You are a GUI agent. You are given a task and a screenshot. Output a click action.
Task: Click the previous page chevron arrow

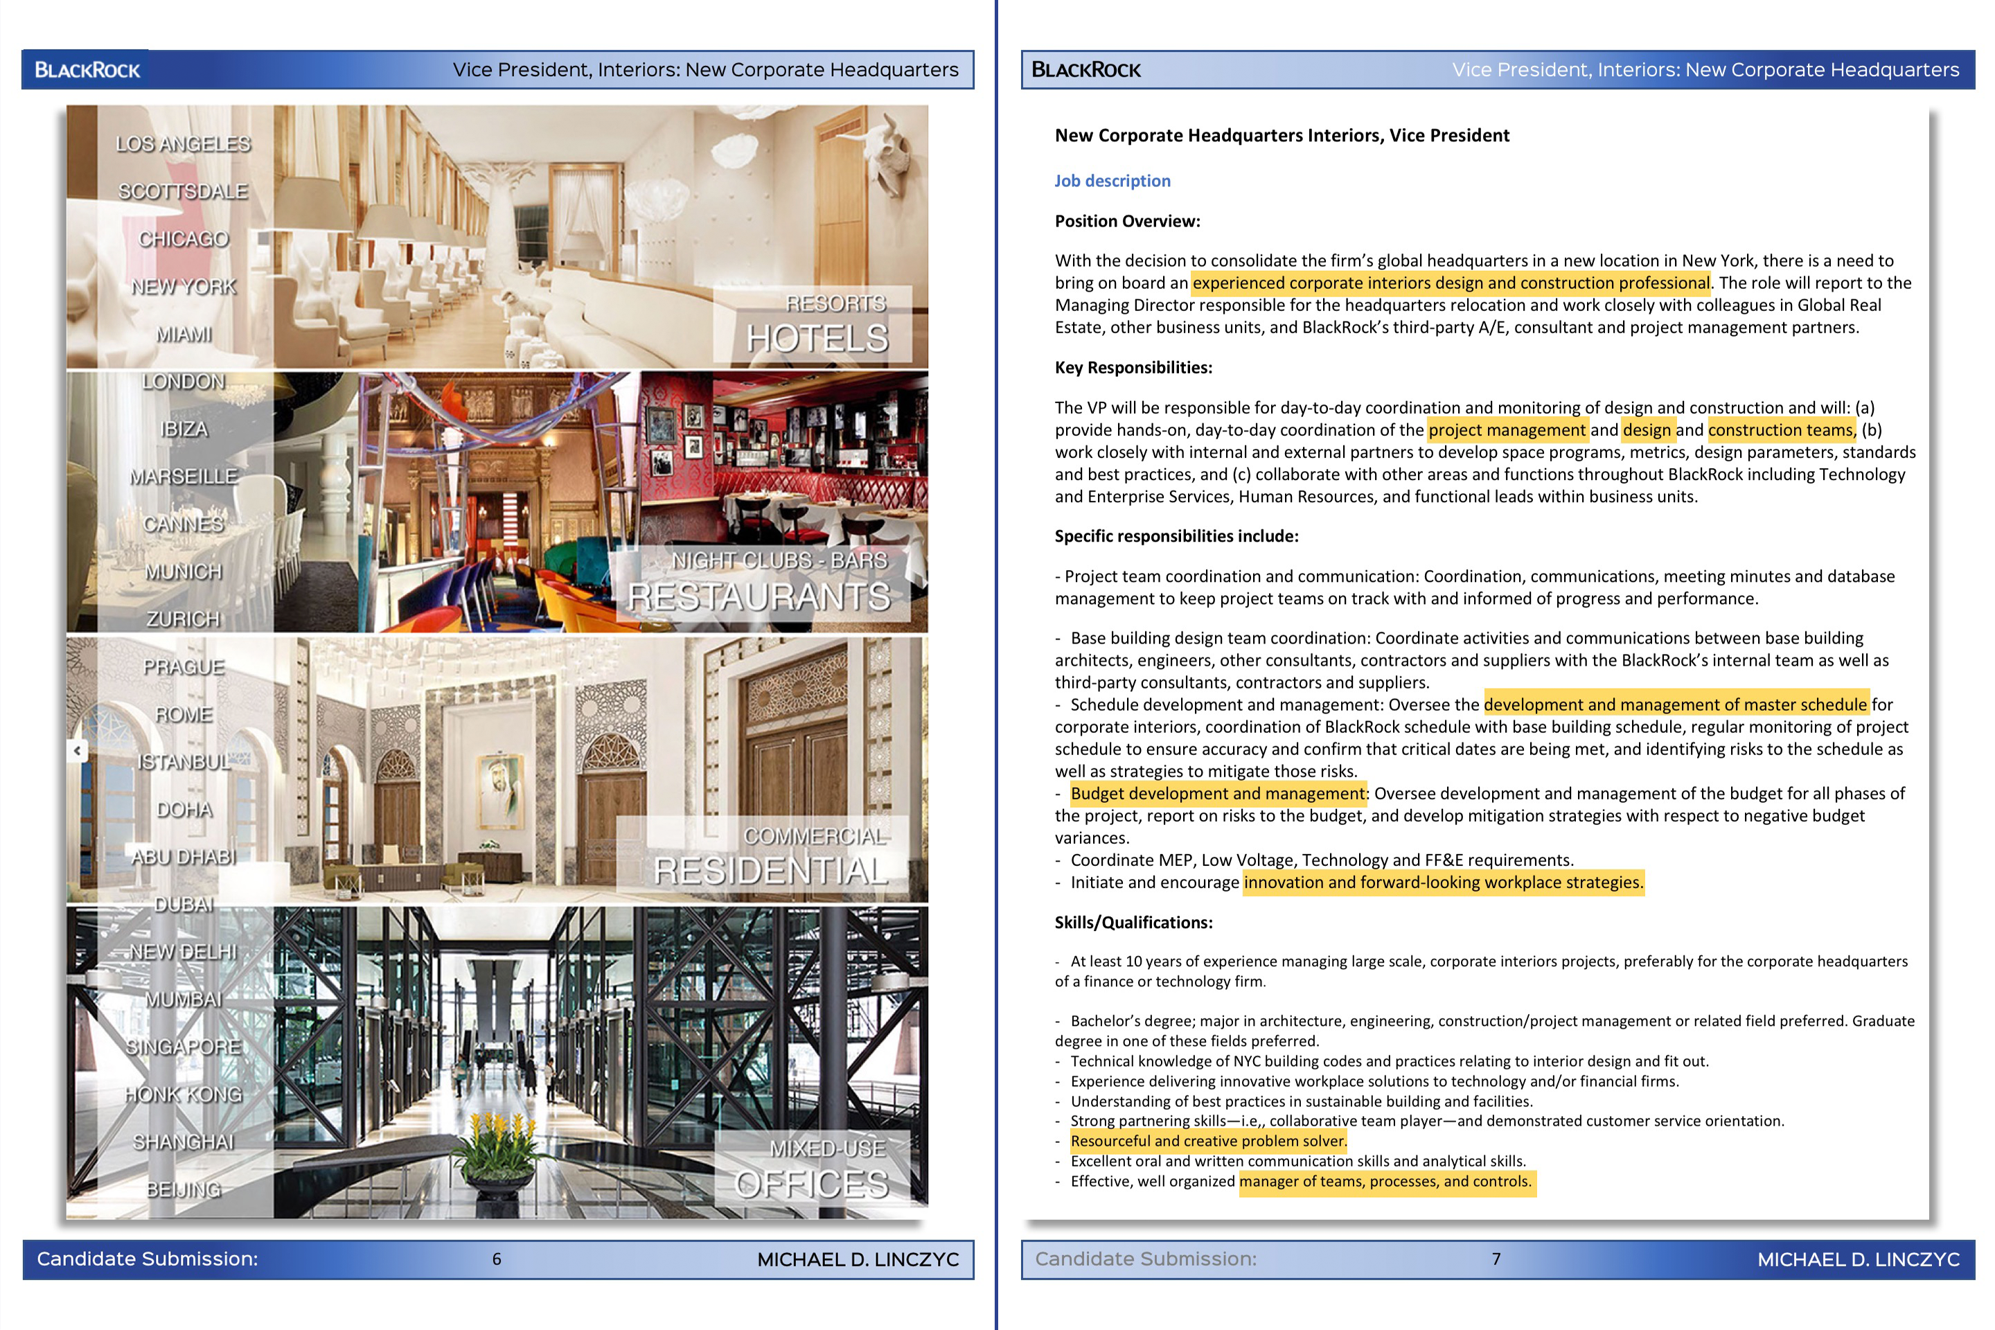(x=77, y=751)
